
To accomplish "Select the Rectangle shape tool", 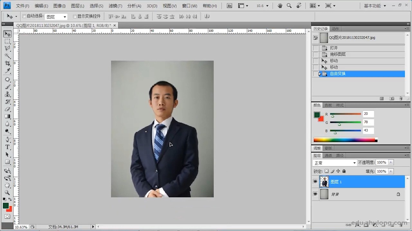I will pos(7,162).
